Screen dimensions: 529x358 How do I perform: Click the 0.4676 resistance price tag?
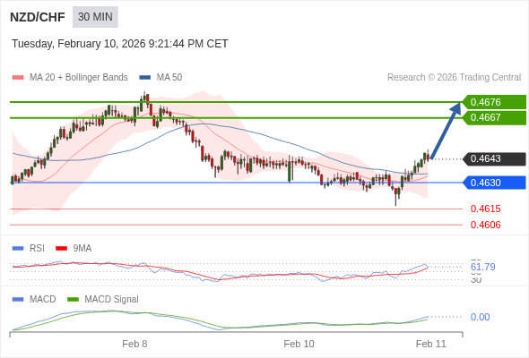point(494,102)
